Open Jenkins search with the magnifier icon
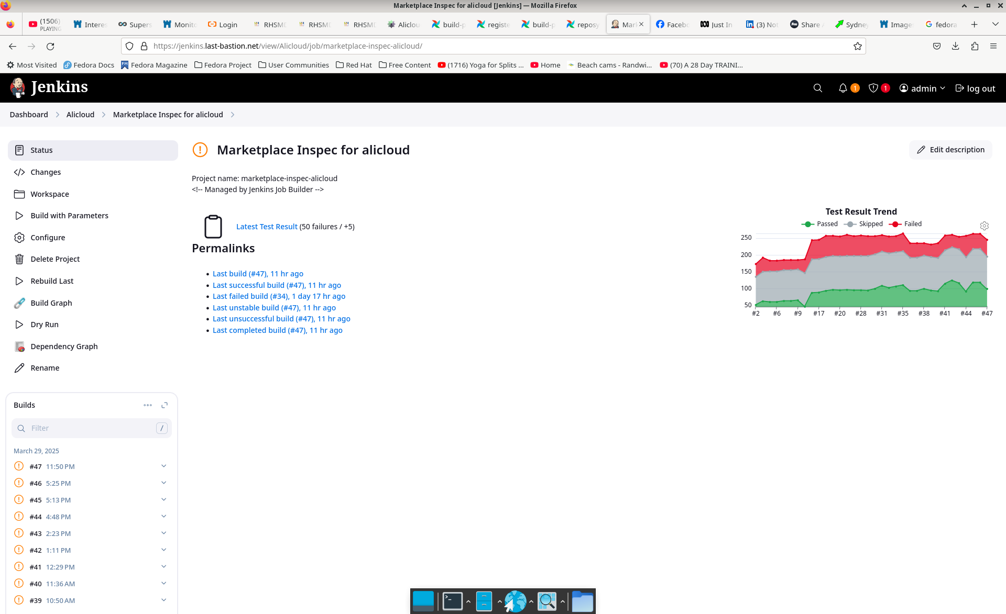1006x614 pixels. click(818, 88)
